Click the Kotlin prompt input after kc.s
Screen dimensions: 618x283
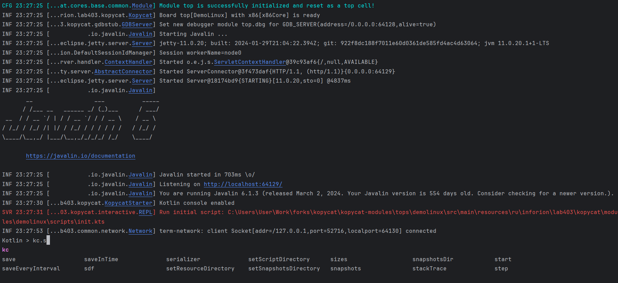tap(48, 241)
